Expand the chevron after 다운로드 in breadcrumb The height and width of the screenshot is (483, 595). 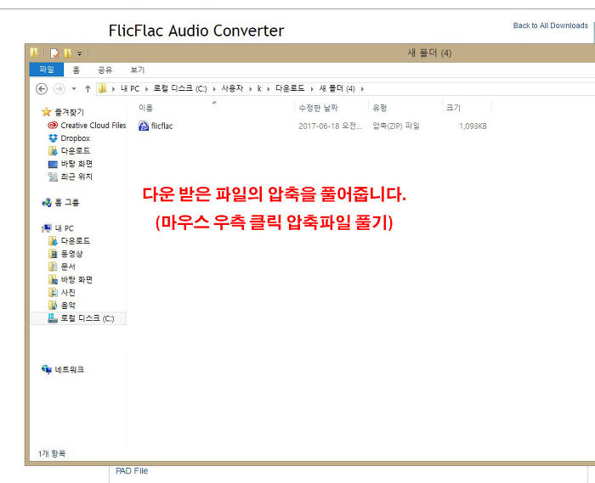coord(312,89)
